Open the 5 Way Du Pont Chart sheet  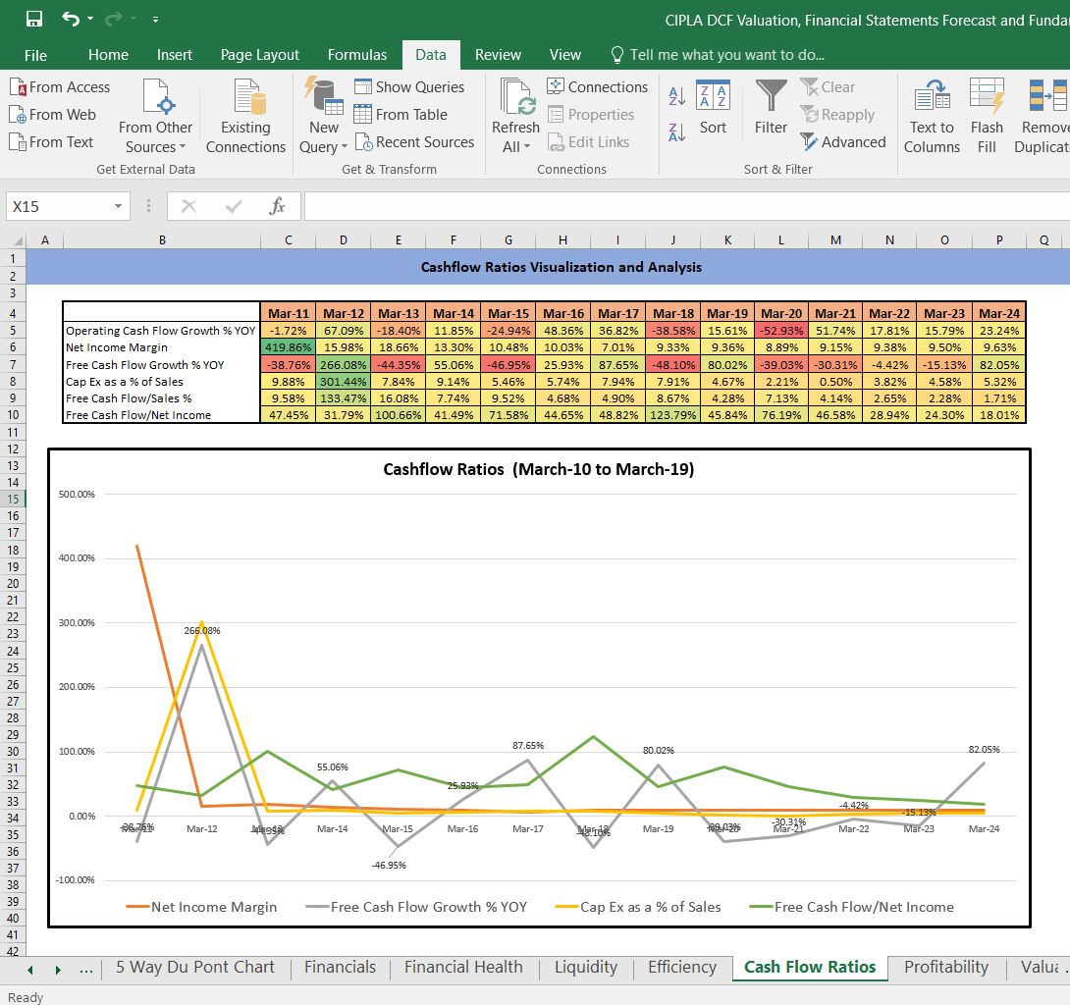click(195, 968)
